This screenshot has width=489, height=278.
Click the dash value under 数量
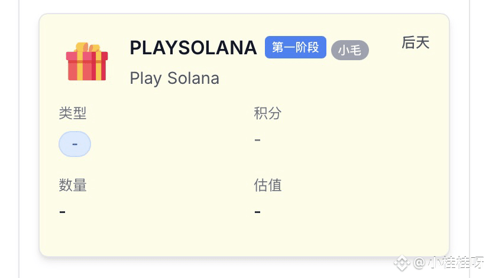pyautogui.click(x=63, y=211)
